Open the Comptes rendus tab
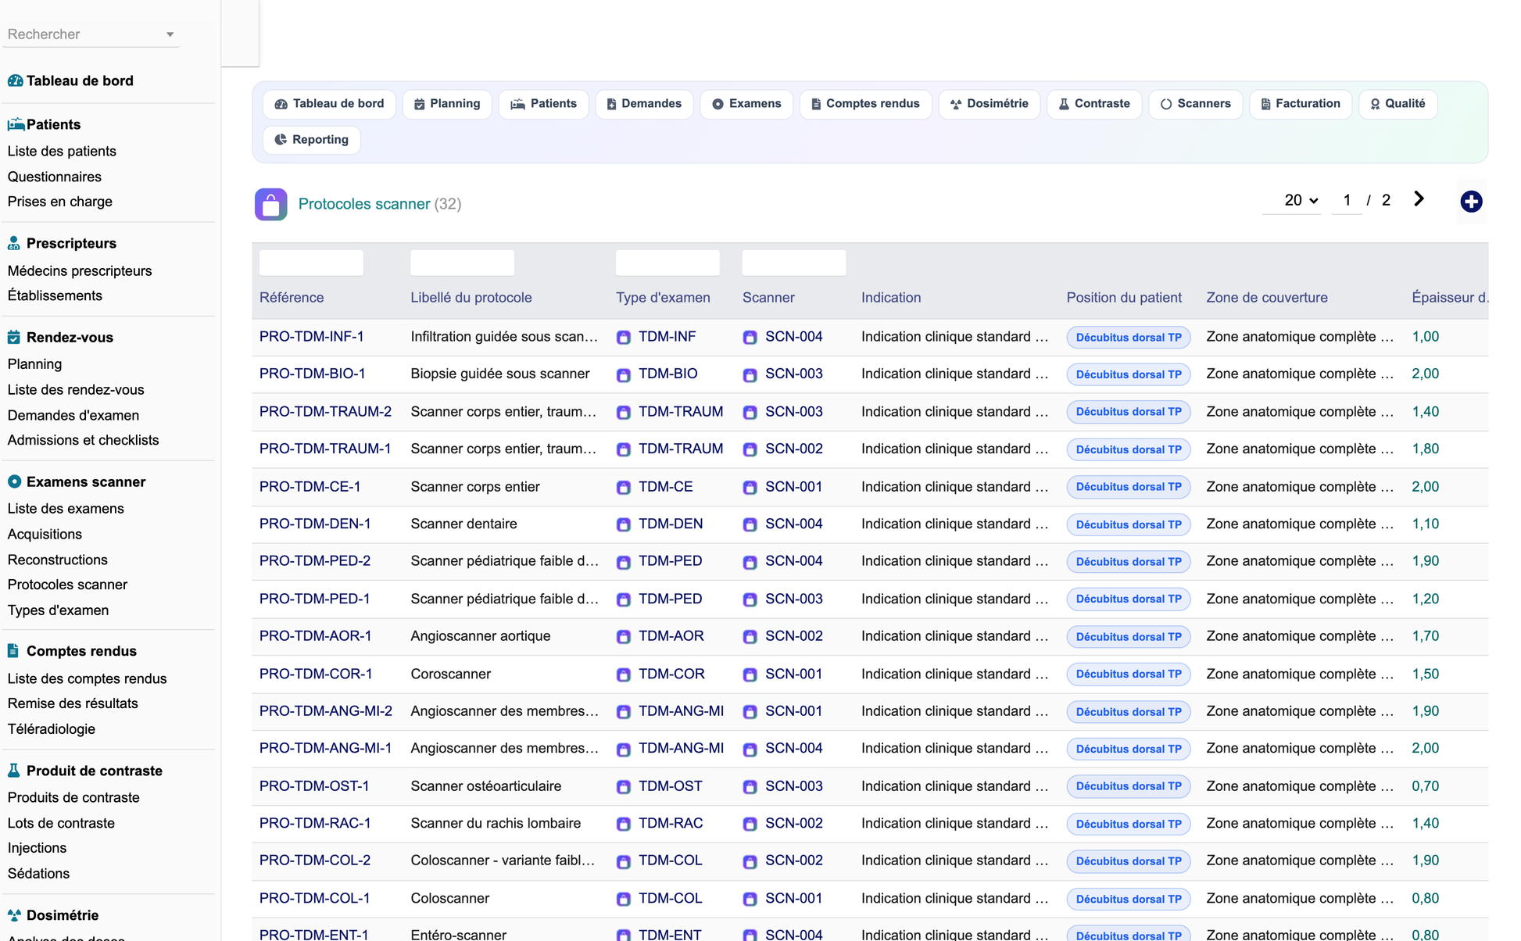Viewport: 1521px width, 941px height. click(865, 104)
